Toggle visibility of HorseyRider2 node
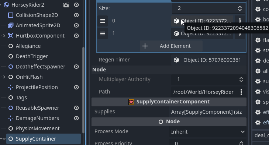Viewport: 269px width, 145px height. pyautogui.click(x=76, y=5)
